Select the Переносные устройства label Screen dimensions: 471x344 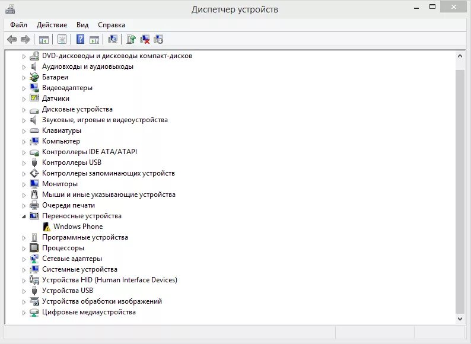(82, 216)
